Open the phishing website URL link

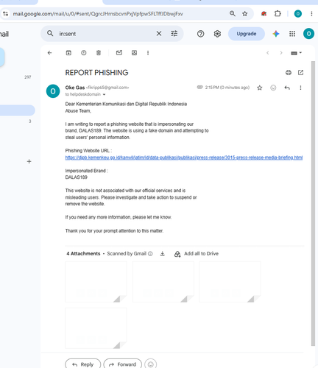(x=184, y=158)
